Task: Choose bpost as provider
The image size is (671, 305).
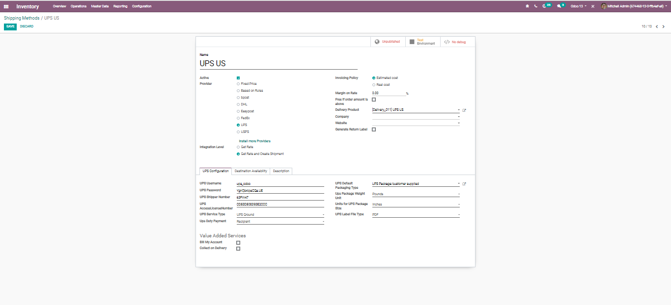Action: [238, 98]
